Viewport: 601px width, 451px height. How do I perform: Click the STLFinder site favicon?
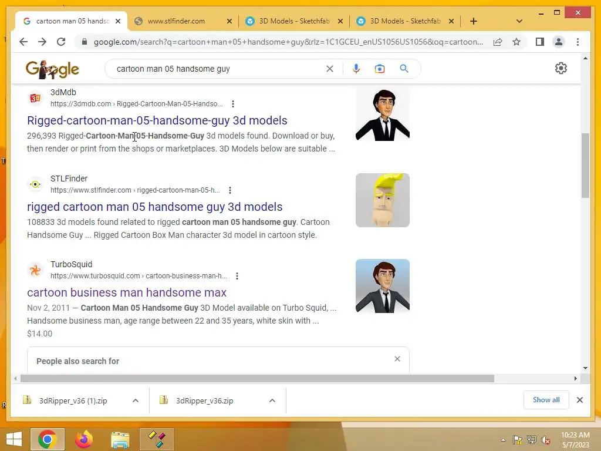35,184
